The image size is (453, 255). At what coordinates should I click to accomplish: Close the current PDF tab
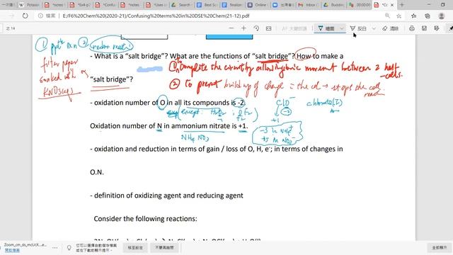tap(392, 5)
